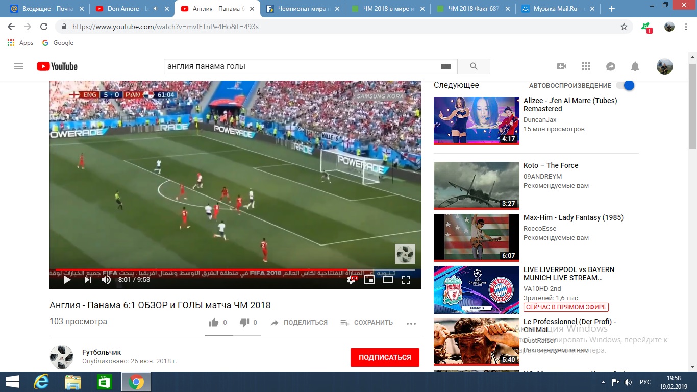
Task: Open File Explorer from taskbar
Action: (73, 382)
